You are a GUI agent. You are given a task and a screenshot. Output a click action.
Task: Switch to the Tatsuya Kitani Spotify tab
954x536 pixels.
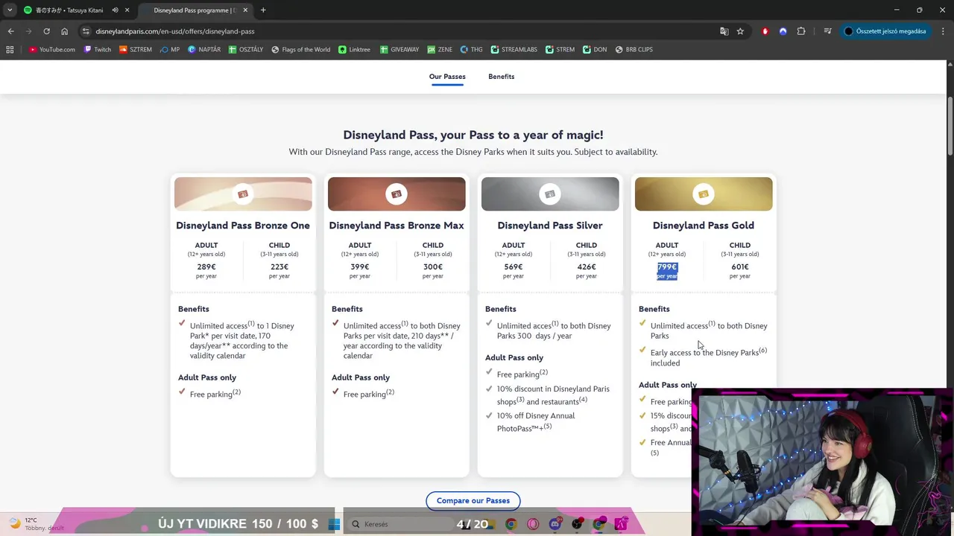pyautogui.click(x=75, y=10)
